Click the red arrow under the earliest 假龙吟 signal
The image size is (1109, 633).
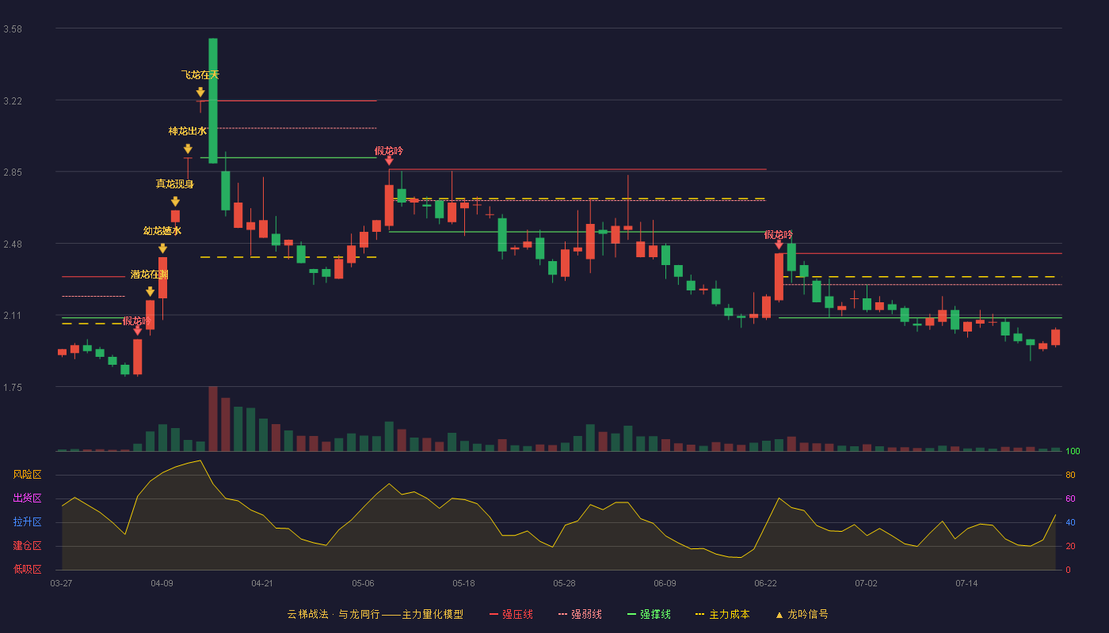point(137,331)
